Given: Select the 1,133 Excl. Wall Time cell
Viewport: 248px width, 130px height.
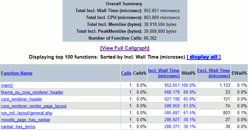Looking at the screenshot, I should click(225, 85).
